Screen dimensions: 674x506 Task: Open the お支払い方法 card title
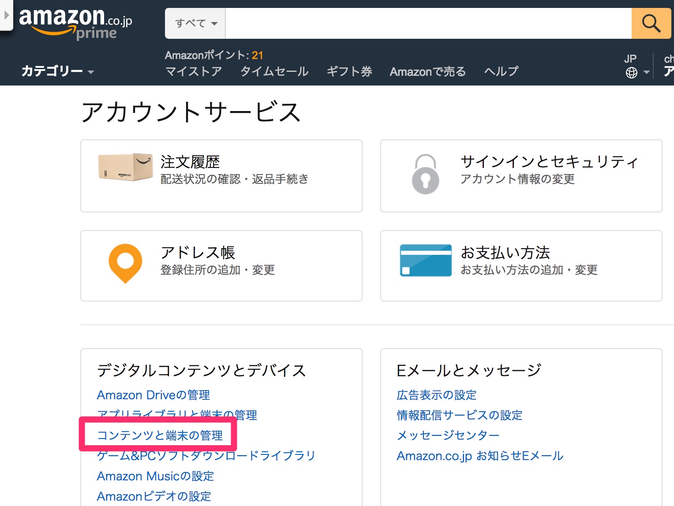point(505,253)
